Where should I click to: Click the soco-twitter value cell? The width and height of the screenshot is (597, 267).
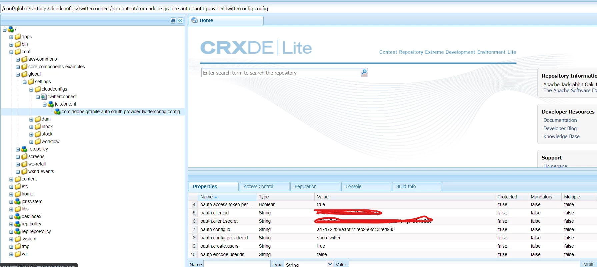(329, 238)
